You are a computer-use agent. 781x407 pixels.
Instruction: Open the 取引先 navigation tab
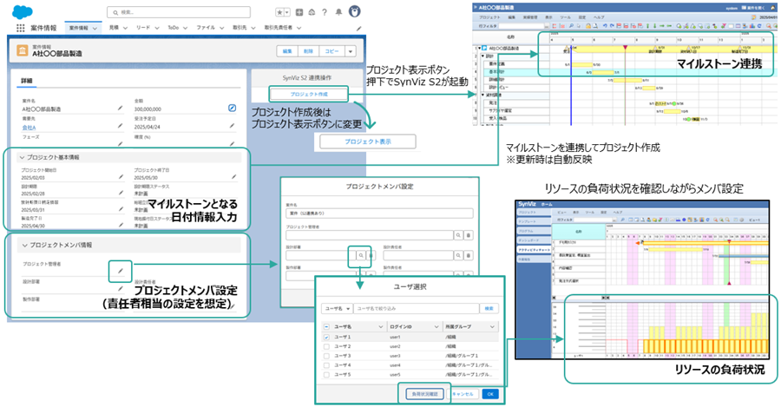239,29
